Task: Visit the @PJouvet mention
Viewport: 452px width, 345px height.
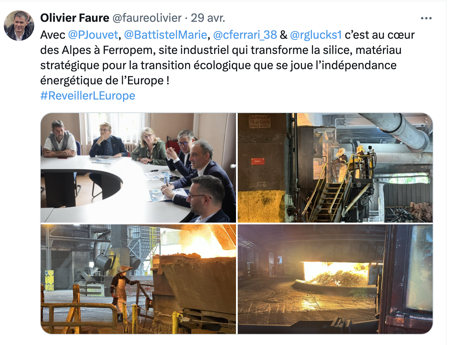Action: pyautogui.click(x=93, y=35)
